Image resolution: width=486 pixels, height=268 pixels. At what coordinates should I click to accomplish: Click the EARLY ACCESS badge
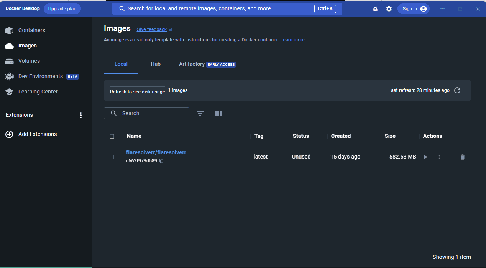(221, 64)
